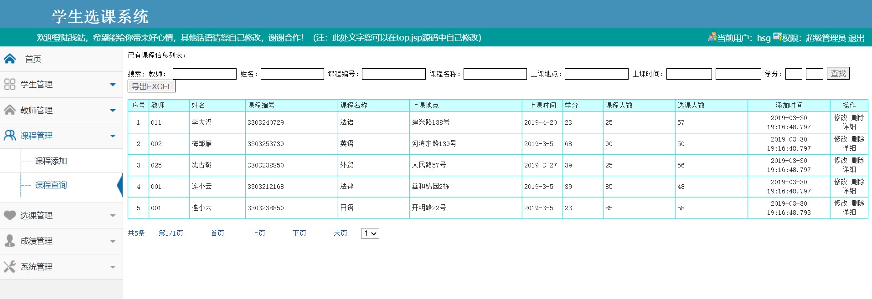The width and height of the screenshot is (872, 299).
Task: Expand the 系统管理 menu arrow
Action: [x=113, y=267]
